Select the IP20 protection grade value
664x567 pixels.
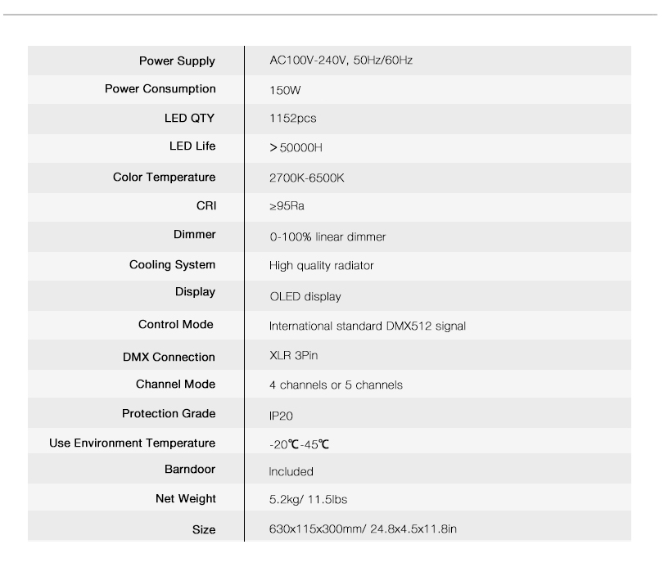pos(281,416)
